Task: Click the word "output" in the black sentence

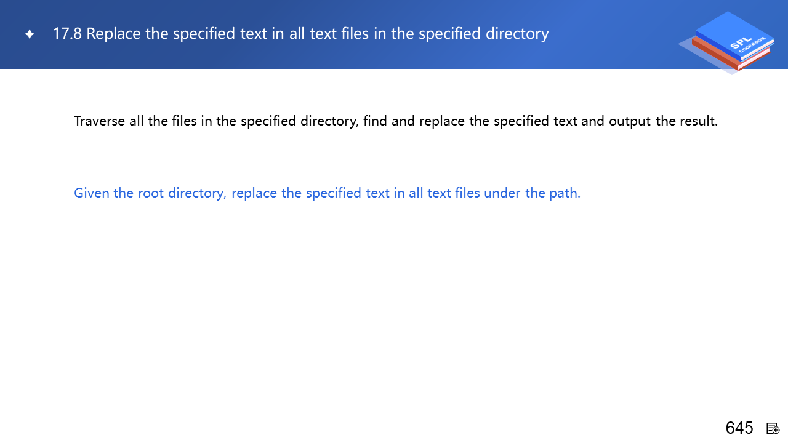Action: click(630, 121)
